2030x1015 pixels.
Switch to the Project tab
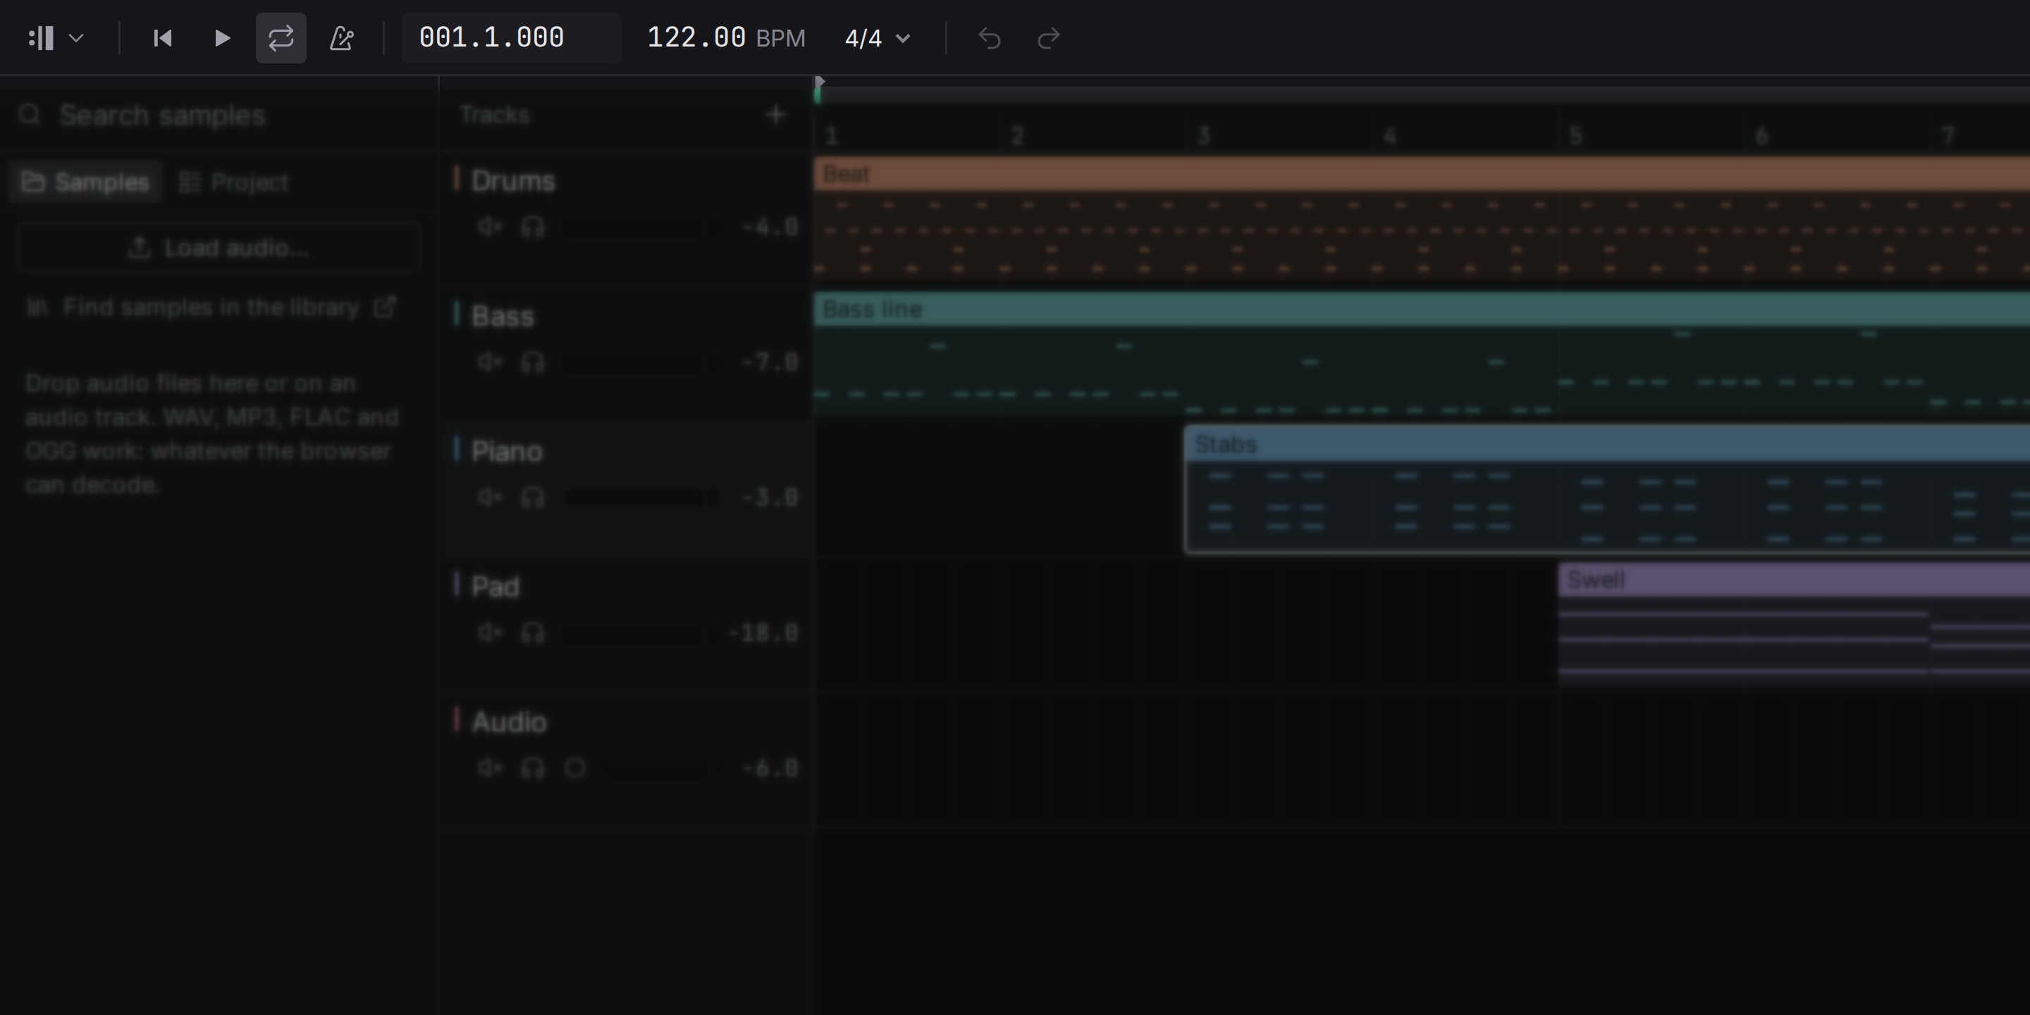pyautogui.click(x=234, y=182)
